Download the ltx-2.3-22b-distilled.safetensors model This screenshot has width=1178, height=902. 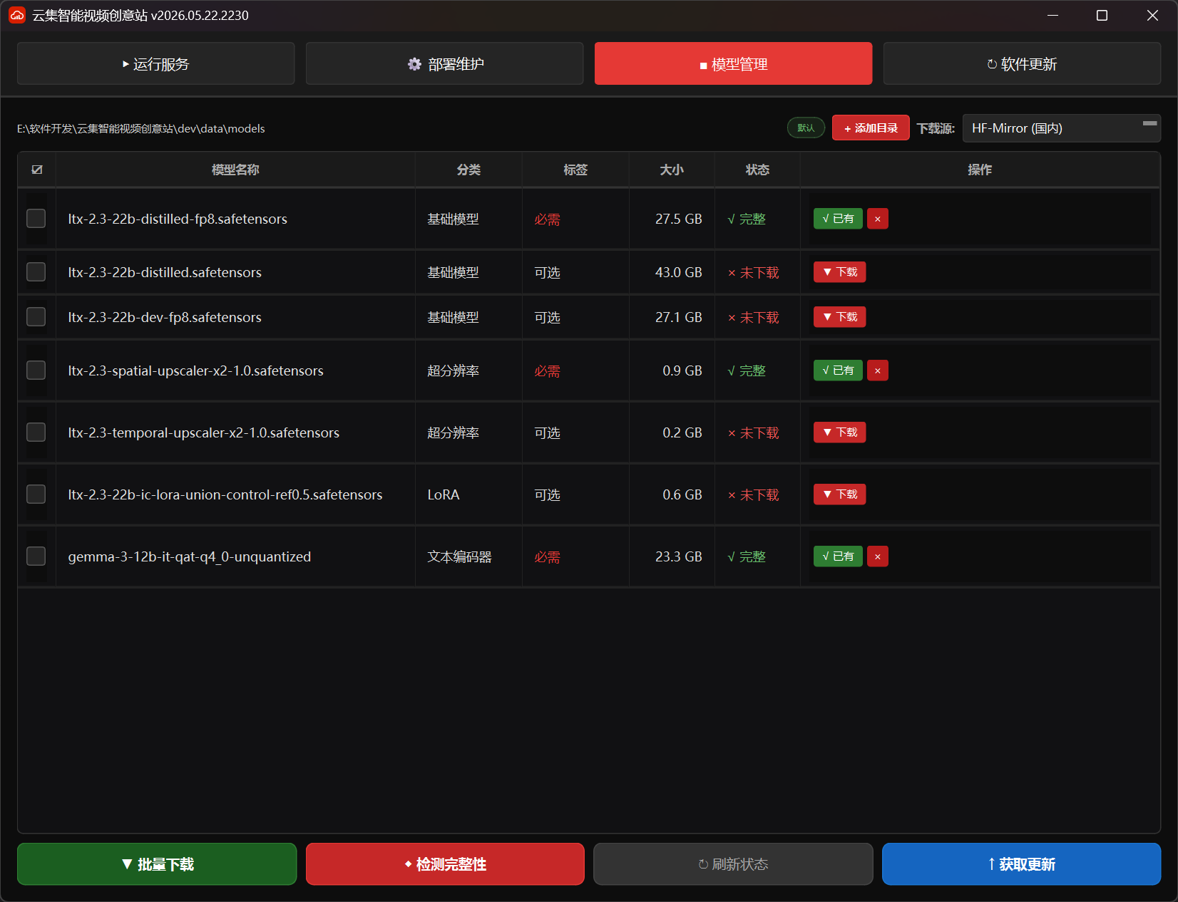839,272
